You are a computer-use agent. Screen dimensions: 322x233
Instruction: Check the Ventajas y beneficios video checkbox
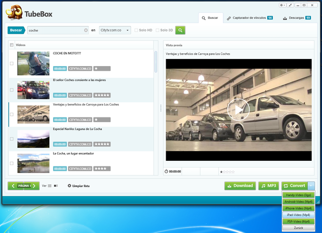pos(12,114)
